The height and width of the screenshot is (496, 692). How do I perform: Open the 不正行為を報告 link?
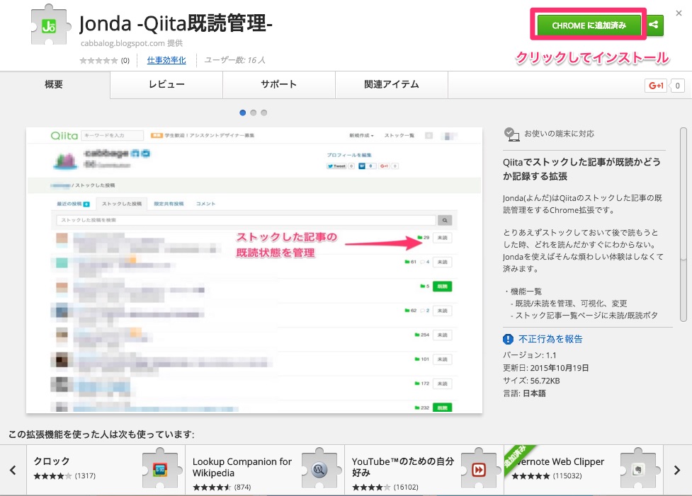(550, 339)
